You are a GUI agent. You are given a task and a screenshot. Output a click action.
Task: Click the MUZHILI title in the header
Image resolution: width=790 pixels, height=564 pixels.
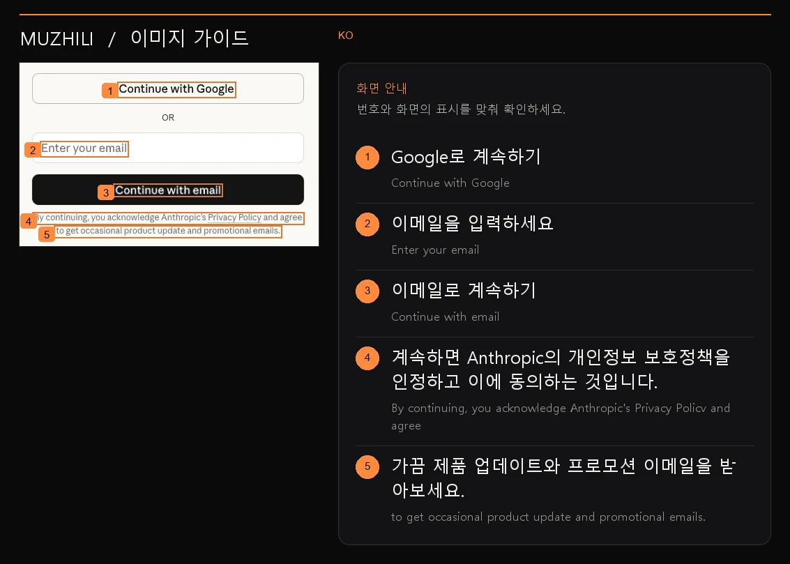[x=56, y=39]
